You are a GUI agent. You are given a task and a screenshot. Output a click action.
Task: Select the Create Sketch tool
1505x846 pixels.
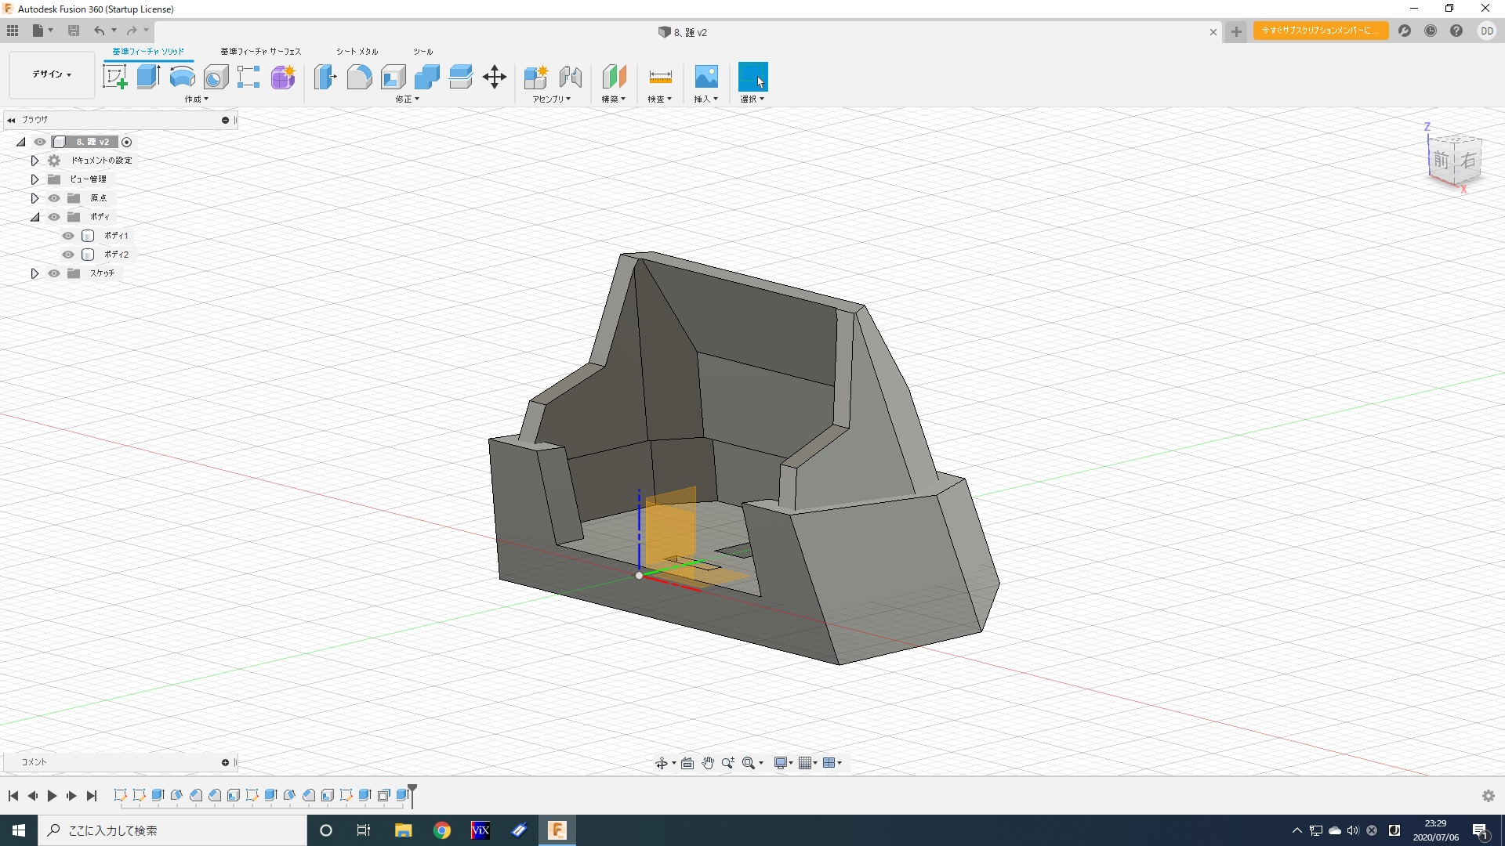coord(115,77)
